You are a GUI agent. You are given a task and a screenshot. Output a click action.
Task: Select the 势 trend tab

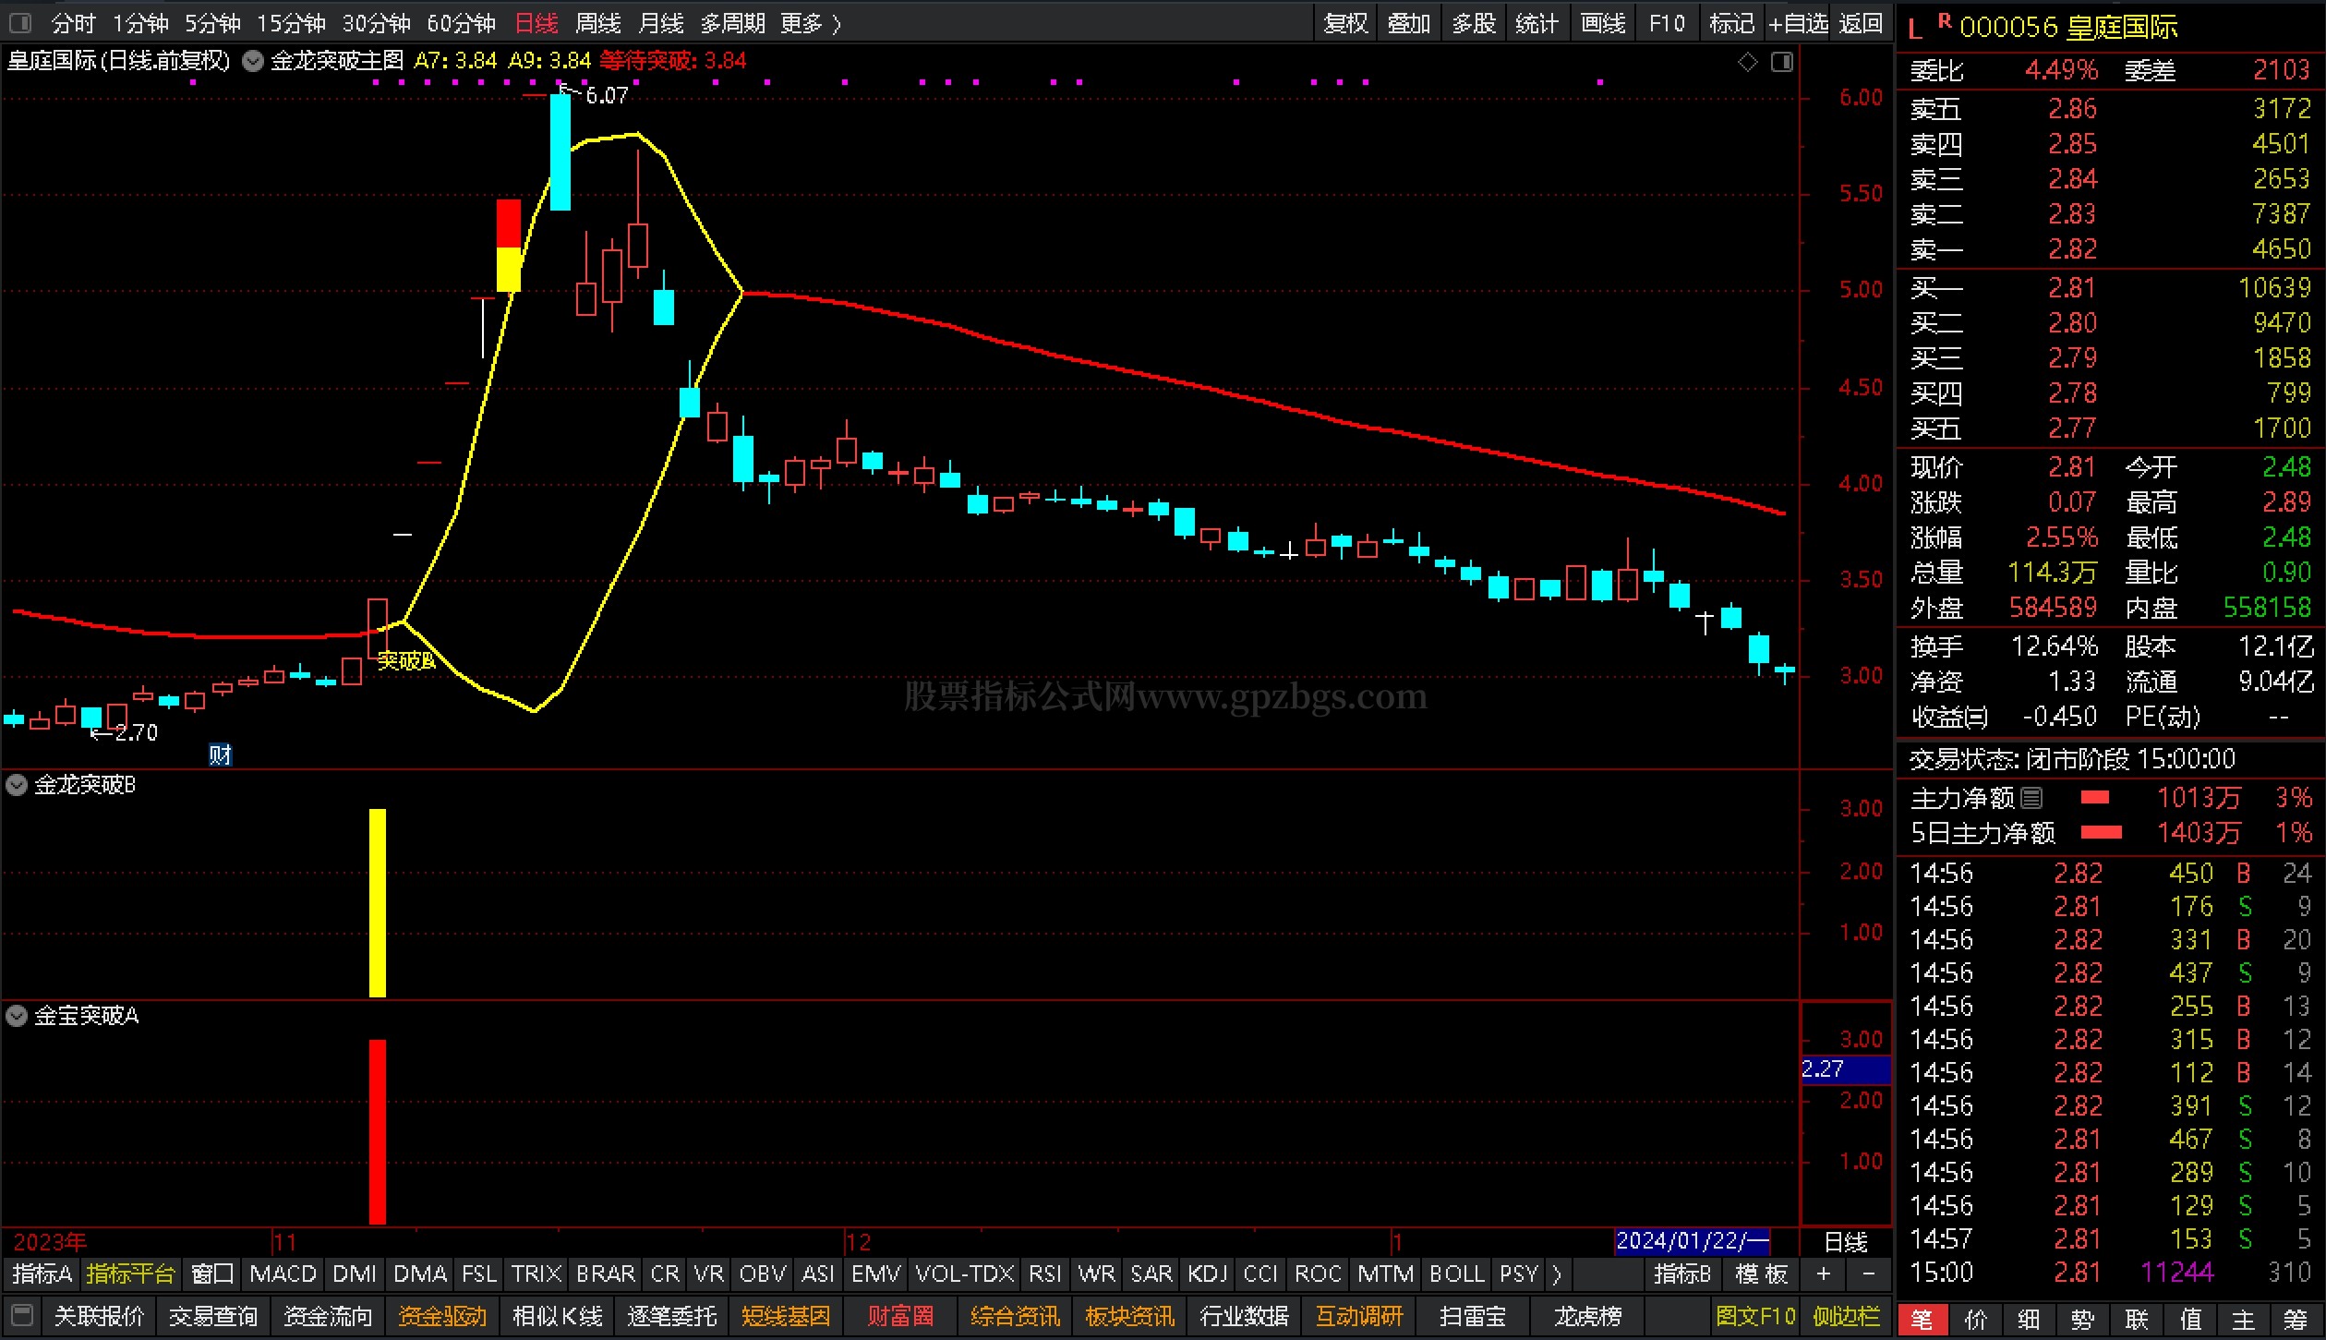(2083, 1320)
